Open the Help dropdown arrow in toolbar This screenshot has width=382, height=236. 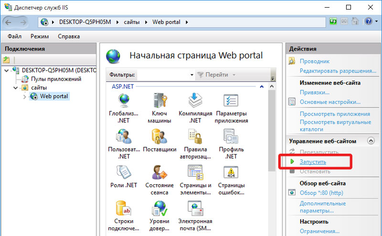(x=376, y=21)
